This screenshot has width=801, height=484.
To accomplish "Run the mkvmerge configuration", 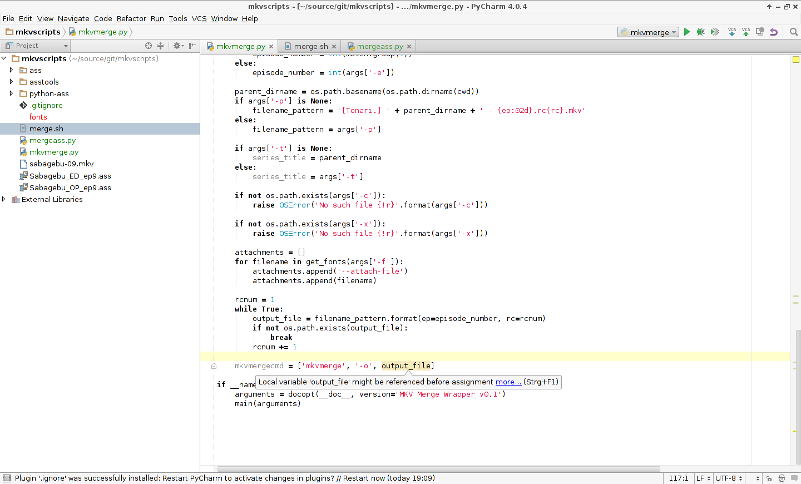I will [x=687, y=32].
